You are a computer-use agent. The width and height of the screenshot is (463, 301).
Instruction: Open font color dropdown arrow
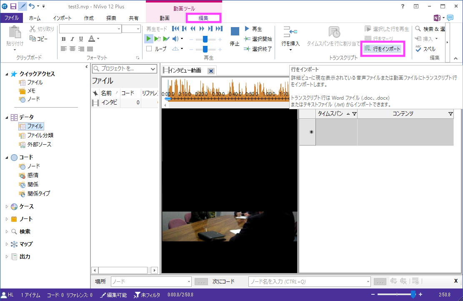[98, 39]
